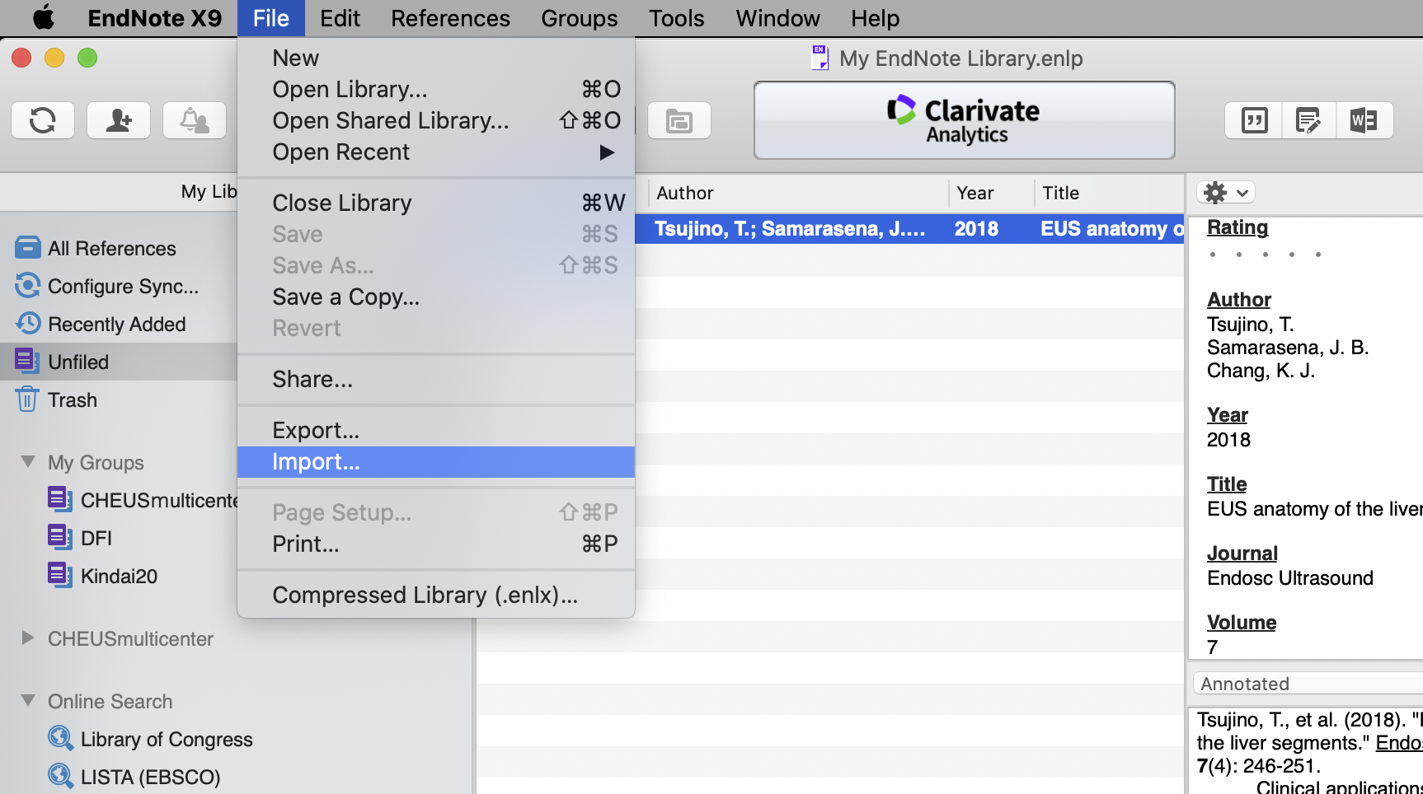The width and height of the screenshot is (1423, 794).
Task: Open the Groups menu
Action: (x=579, y=18)
